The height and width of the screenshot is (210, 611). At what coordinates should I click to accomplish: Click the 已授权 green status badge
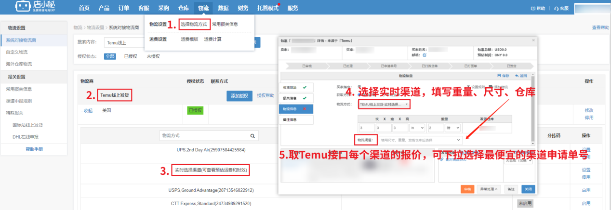[x=196, y=111]
